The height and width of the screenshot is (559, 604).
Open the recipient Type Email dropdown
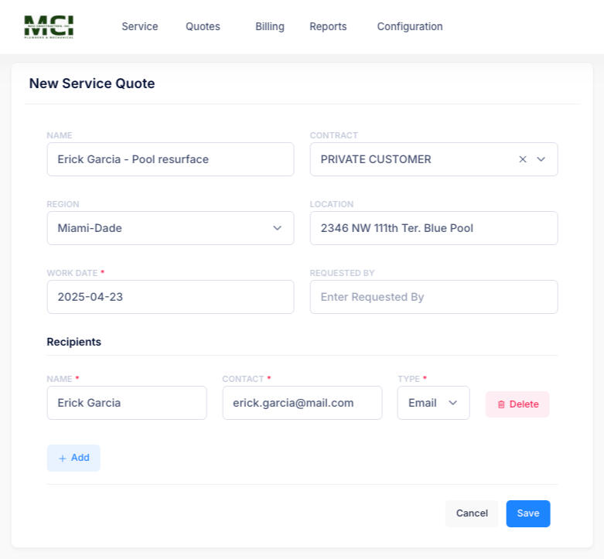433,403
